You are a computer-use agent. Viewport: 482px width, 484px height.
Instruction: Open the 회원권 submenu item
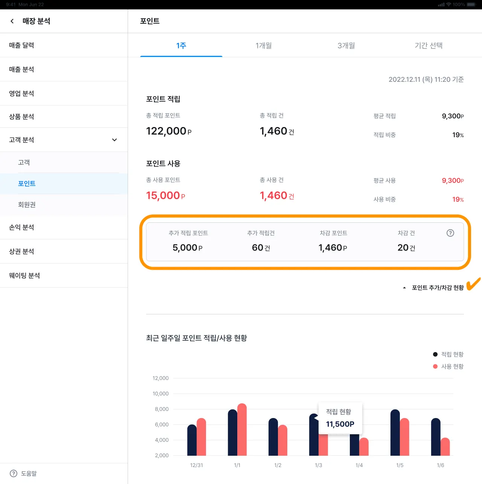coord(64,205)
